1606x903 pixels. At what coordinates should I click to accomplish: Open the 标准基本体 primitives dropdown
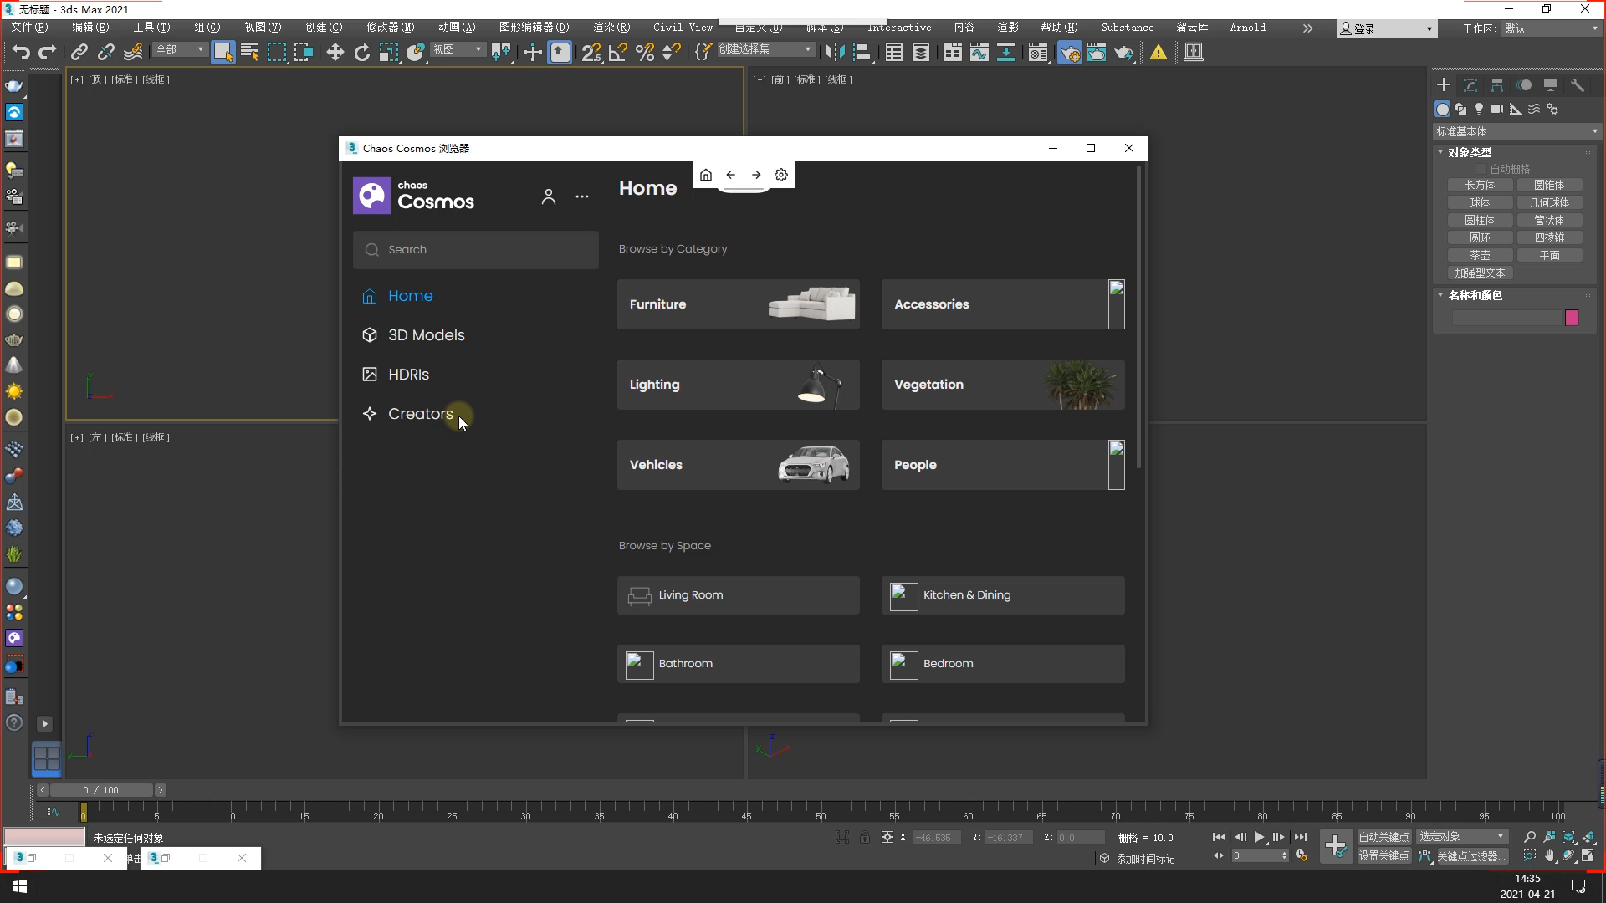(x=1516, y=131)
